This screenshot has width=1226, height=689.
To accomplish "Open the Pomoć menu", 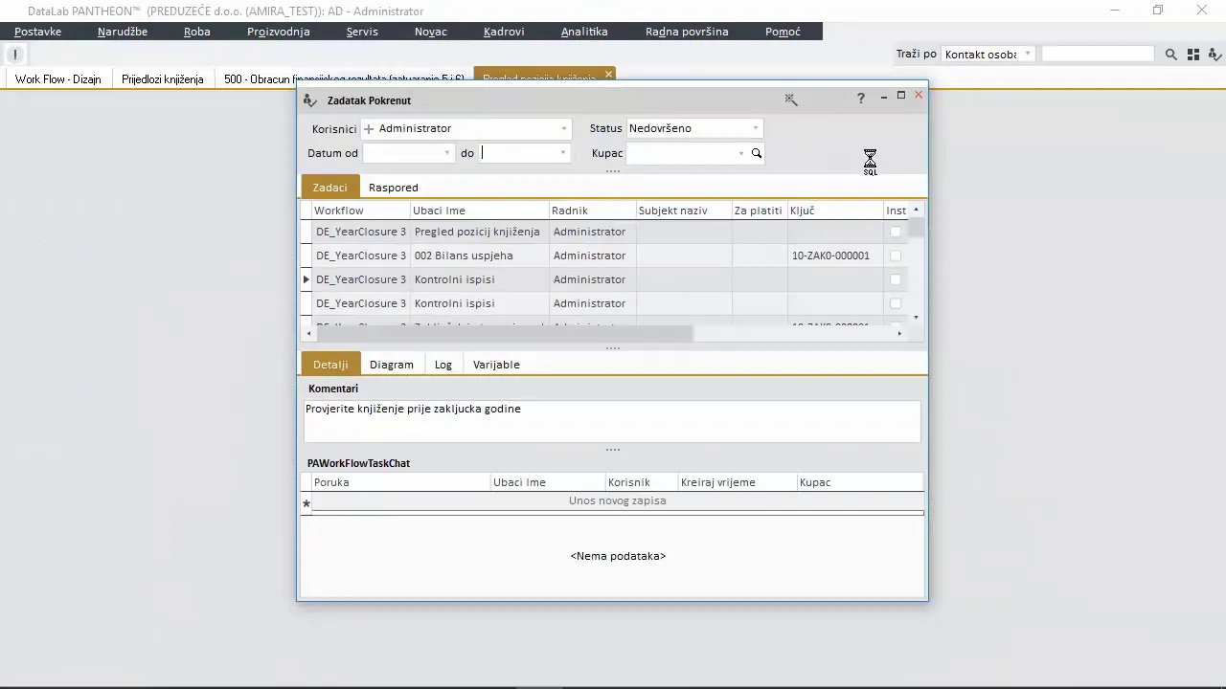I will click(783, 32).
